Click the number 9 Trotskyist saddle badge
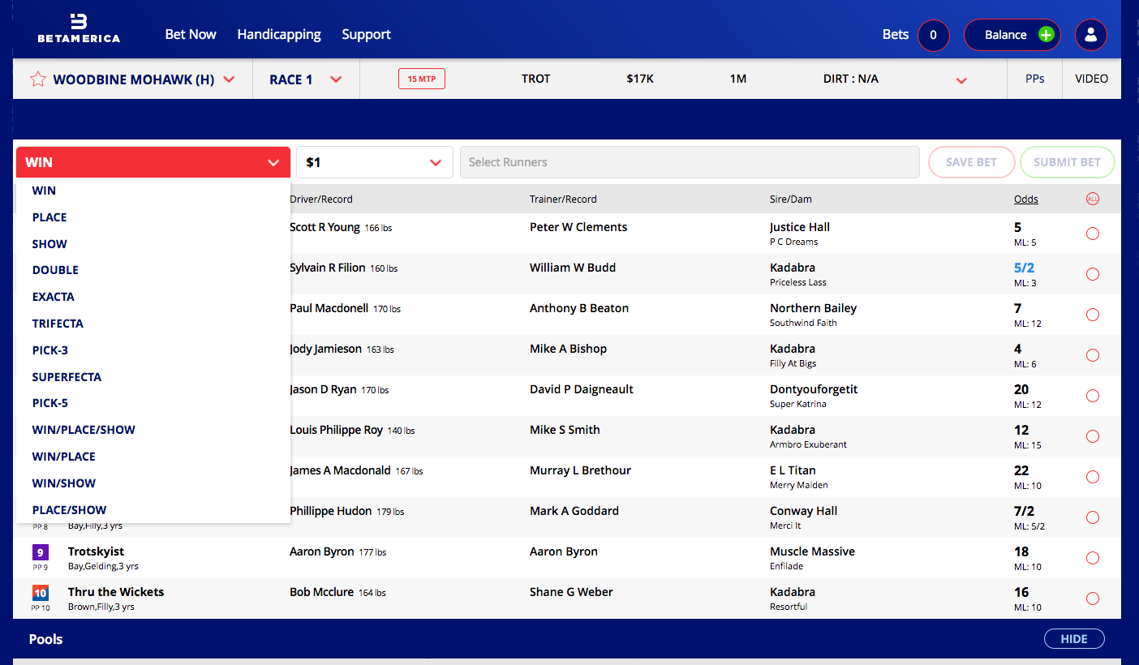 pyautogui.click(x=41, y=552)
